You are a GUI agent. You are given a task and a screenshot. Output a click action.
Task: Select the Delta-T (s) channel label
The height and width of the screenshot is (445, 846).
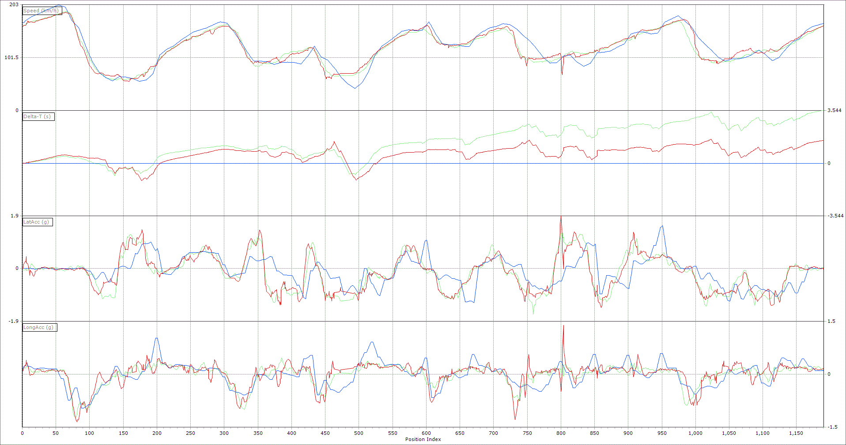[37, 116]
